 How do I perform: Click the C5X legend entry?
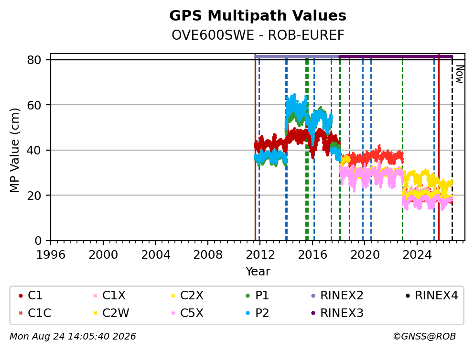[187, 313]
